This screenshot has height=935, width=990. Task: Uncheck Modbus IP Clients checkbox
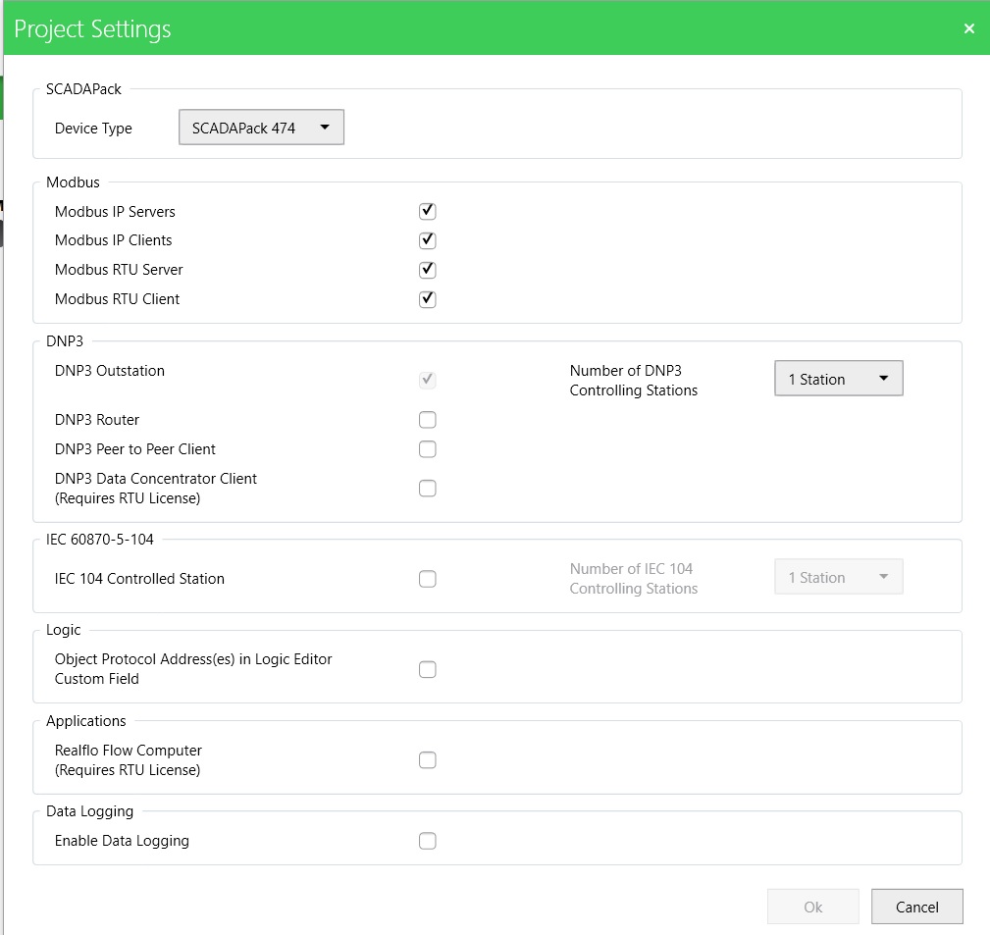point(428,240)
